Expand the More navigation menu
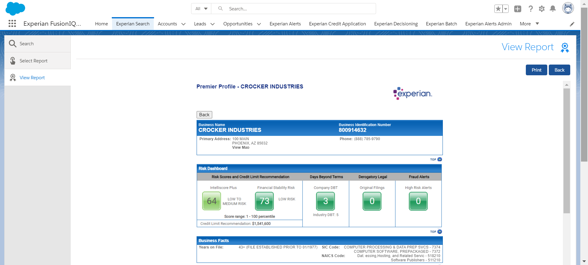The width and height of the screenshot is (588, 265). click(x=529, y=24)
